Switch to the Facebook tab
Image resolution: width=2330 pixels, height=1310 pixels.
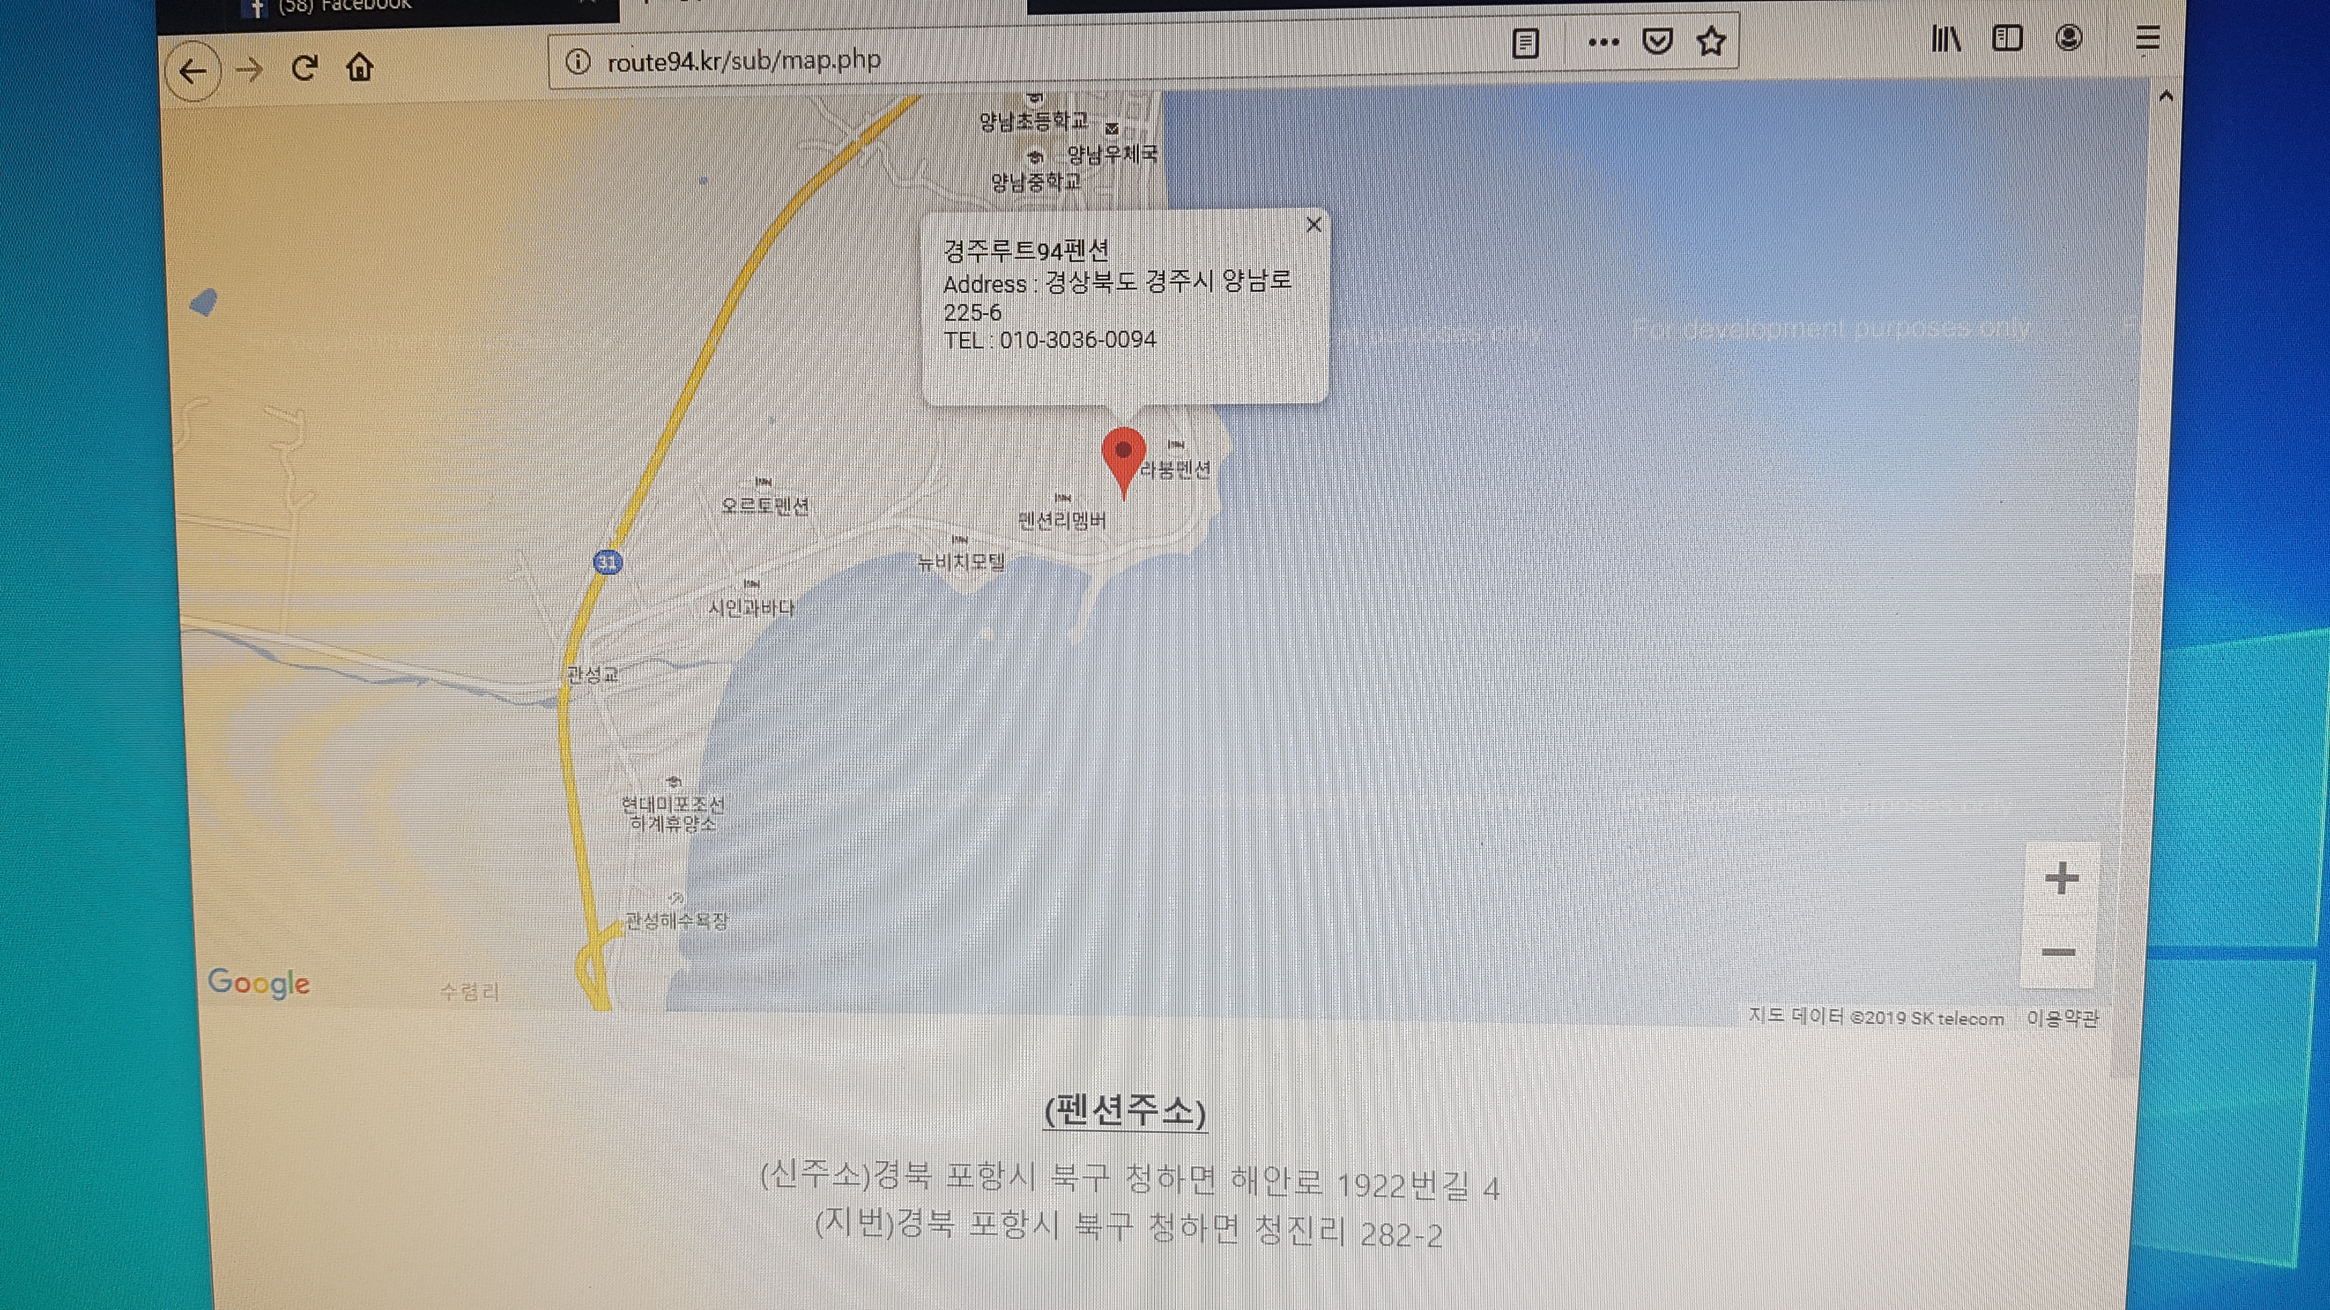(344, 8)
